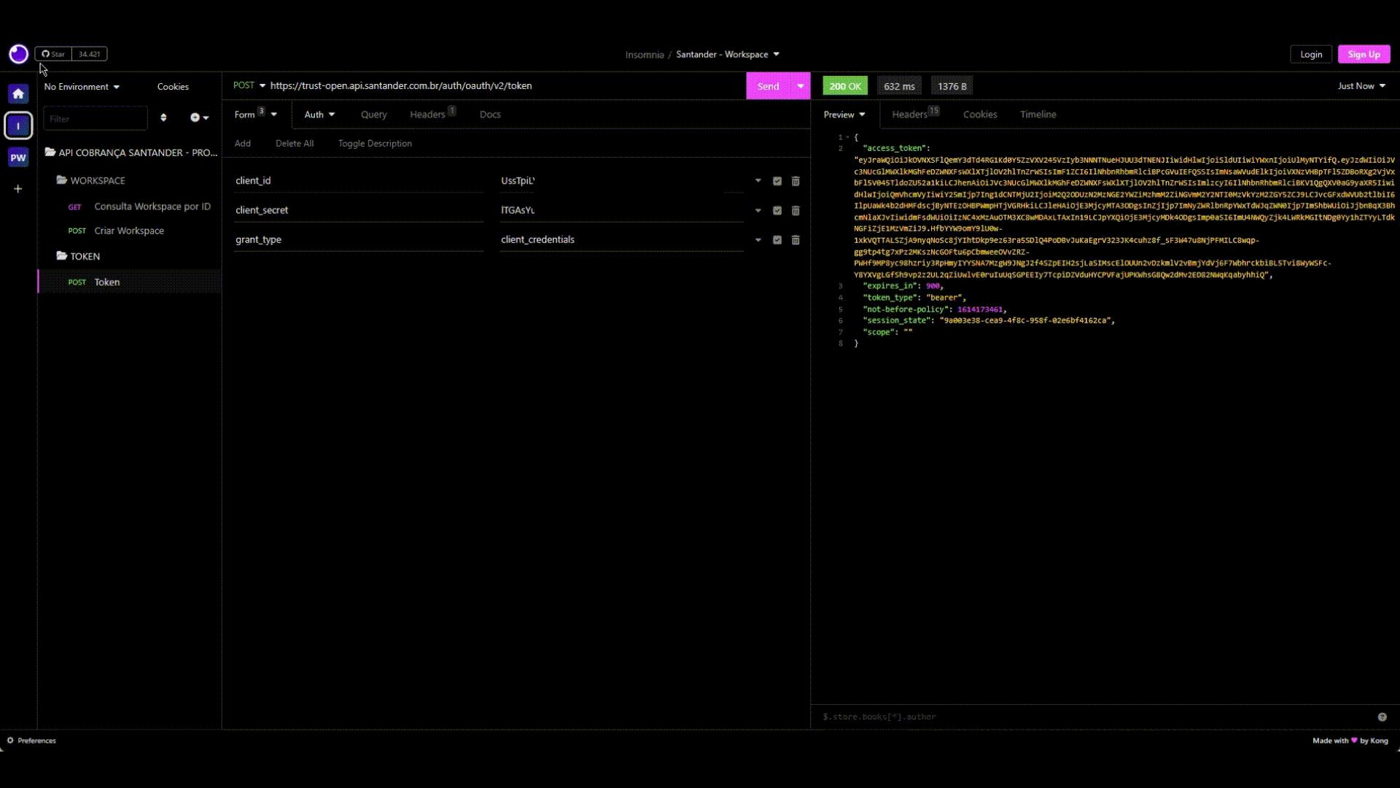The image size is (1400, 788).
Task: Disable the client_id parameter checkbox
Action: pos(777,181)
